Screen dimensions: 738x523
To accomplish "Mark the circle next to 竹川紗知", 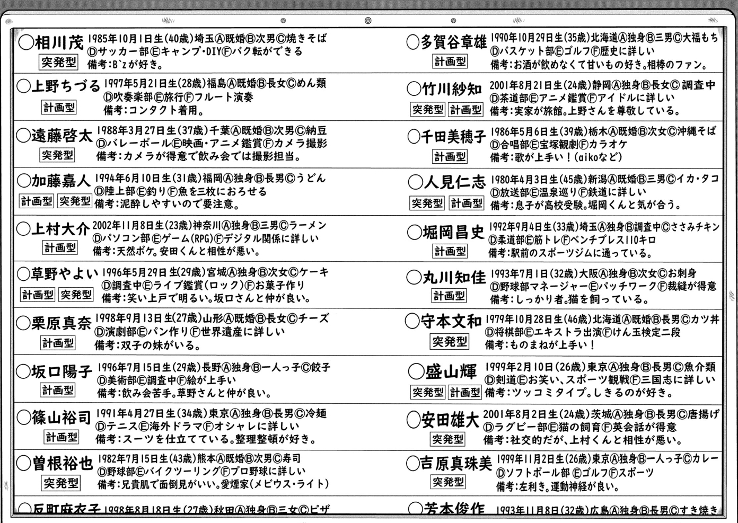I will [x=414, y=88].
